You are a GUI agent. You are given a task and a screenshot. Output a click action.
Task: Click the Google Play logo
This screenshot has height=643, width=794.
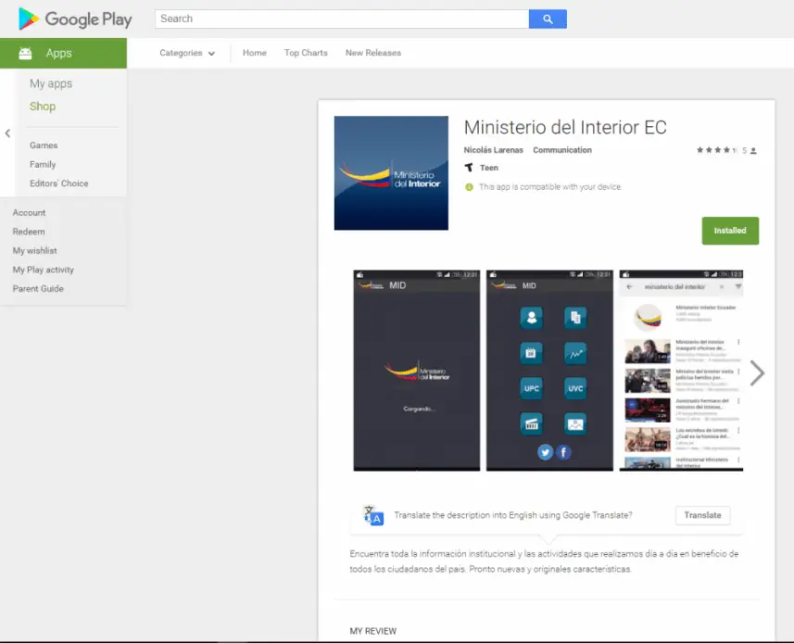pyautogui.click(x=75, y=19)
